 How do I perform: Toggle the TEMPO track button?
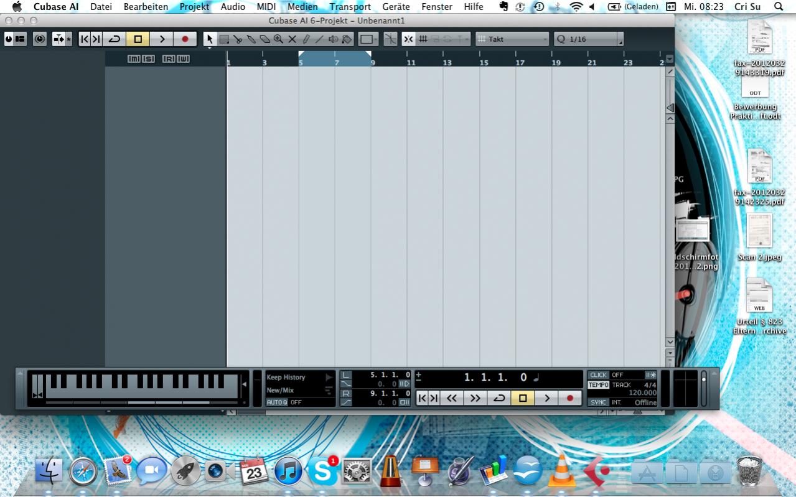598,385
